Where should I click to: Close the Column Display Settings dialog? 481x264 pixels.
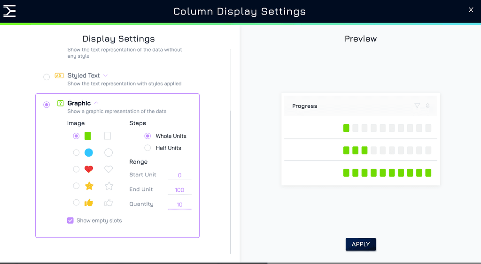(471, 10)
